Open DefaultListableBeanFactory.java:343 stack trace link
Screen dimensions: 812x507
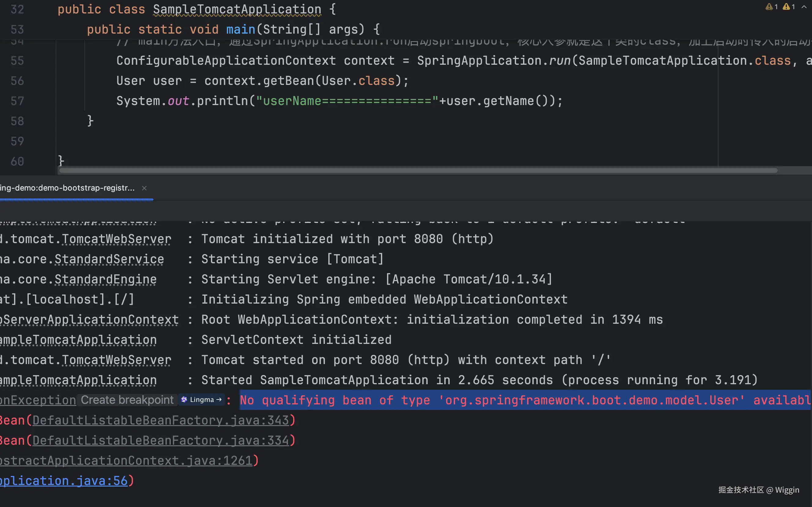click(161, 420)
